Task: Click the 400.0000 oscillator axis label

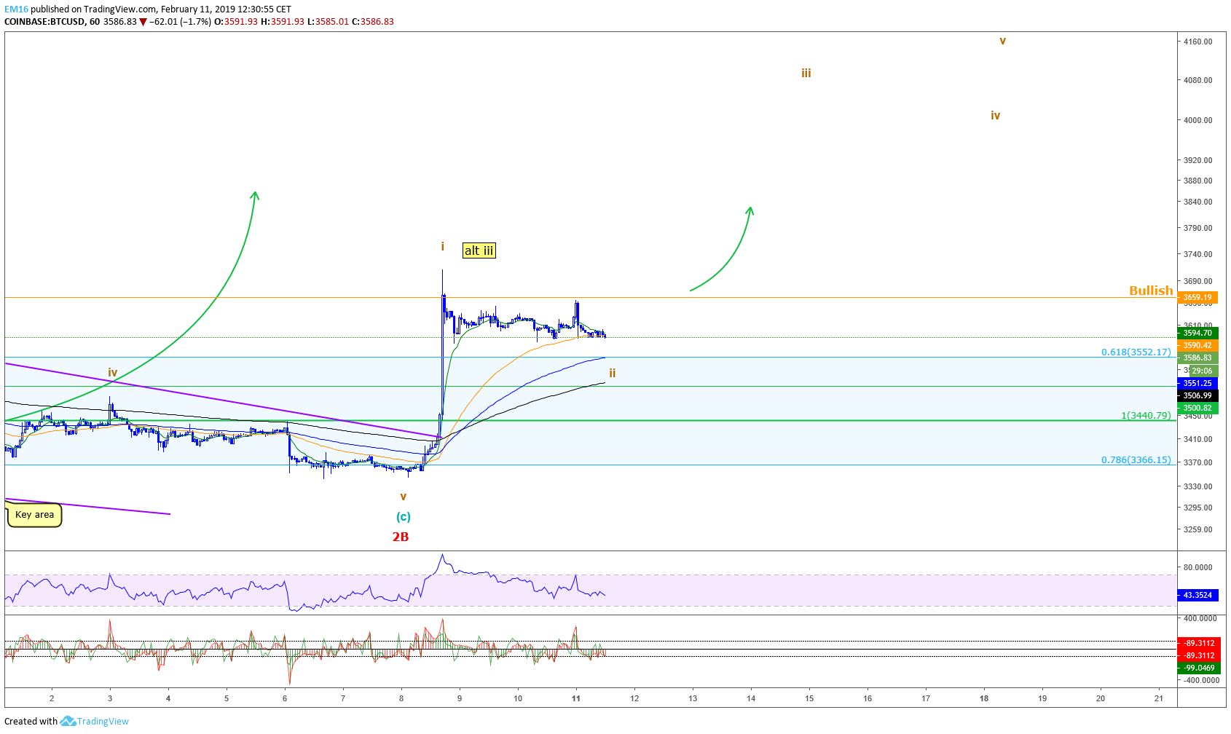Action: pyautogui.click(x=1200, y=618)
